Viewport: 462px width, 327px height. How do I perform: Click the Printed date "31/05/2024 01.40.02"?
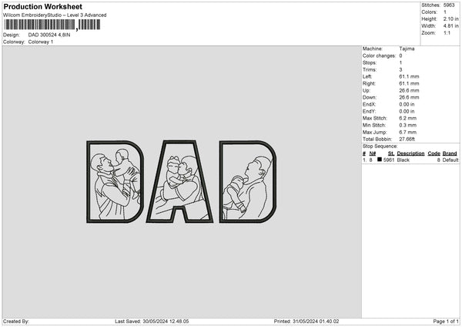[x=316, y=322]
